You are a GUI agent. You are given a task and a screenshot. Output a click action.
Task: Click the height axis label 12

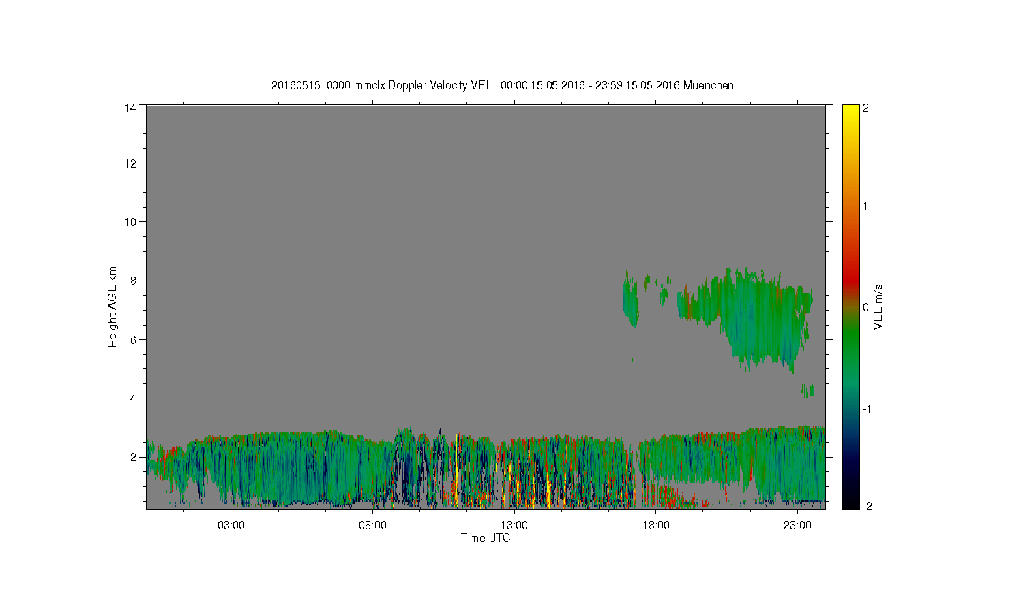[x=130, y=163]
